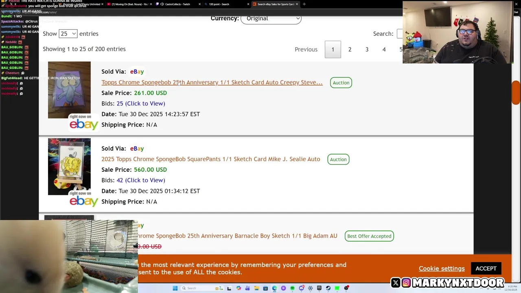The width and height of the screenshot is (521, 293).
Task: Click current page 1 button
Action: pyautogui.click(x=333, y=50)
